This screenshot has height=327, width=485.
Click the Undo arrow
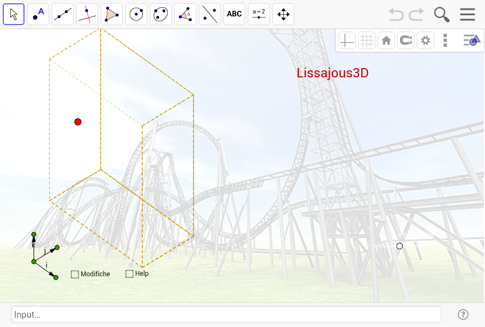coord(396,15)
